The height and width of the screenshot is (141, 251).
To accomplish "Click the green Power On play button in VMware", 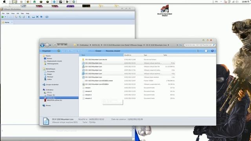I will pos(3,17).
